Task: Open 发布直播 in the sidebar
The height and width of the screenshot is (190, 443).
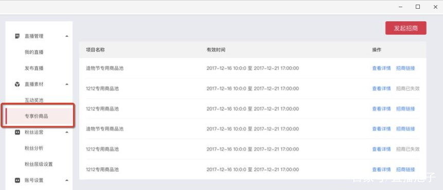Action: [34, 68]
